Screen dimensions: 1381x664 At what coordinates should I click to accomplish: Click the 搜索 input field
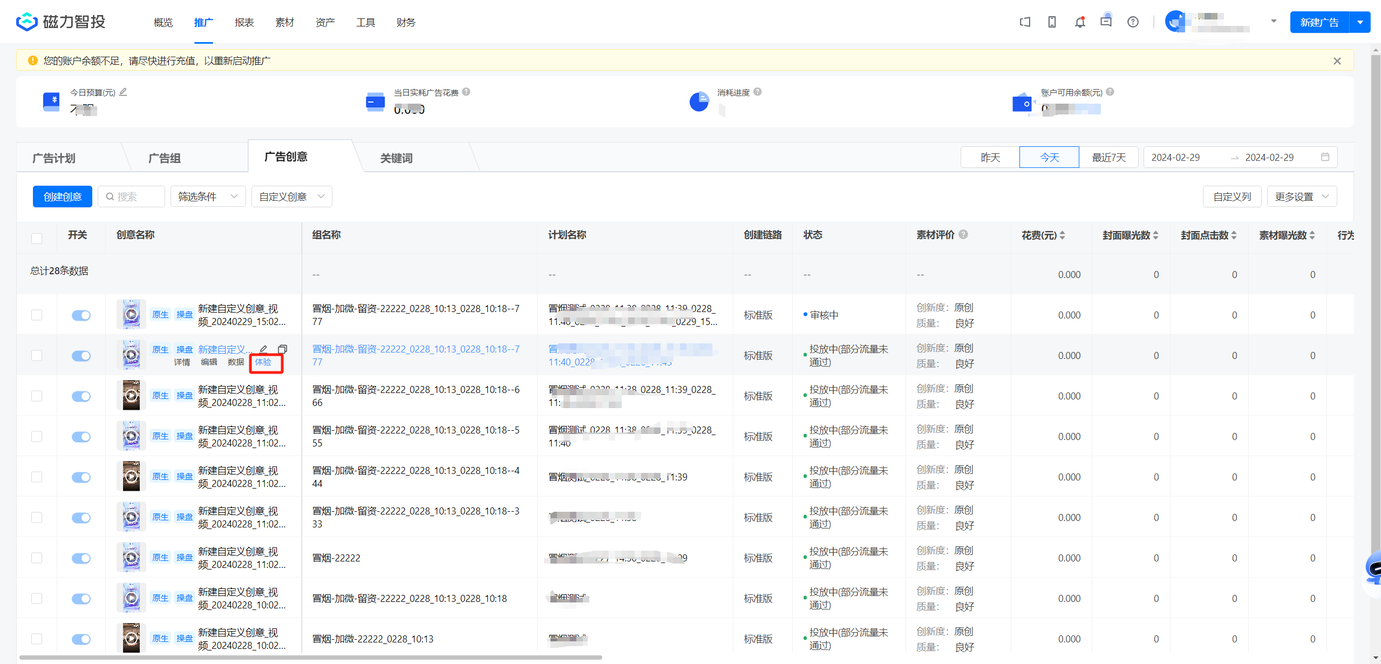point(131,197)
